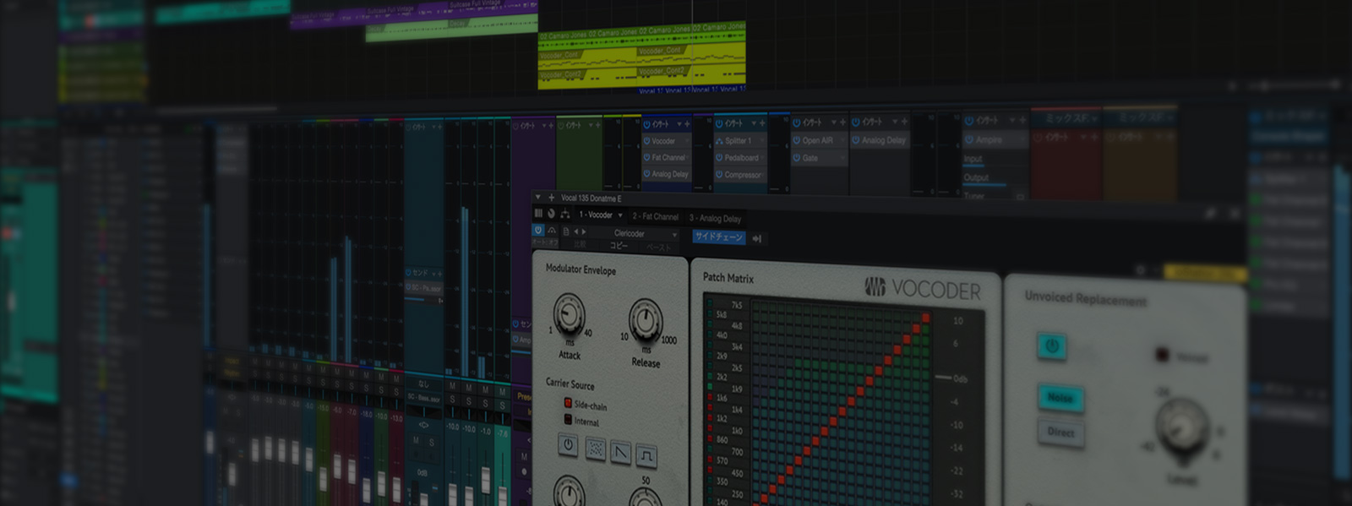Load the previous preset arrow
The width and height of the screenshot is (1352, 506).
tap(576, 231)
